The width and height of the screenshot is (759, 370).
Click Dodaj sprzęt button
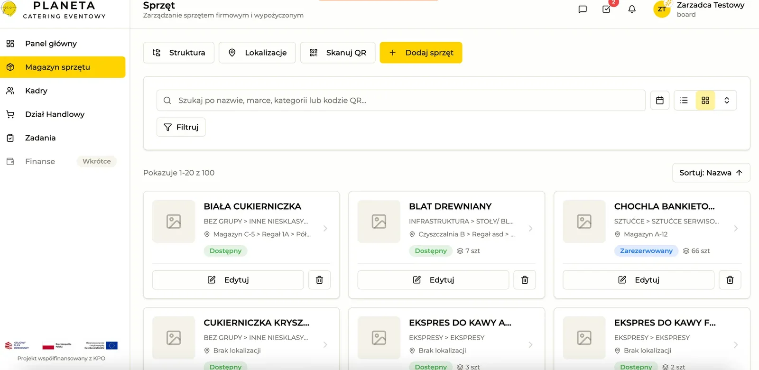[x=421, y=53]
